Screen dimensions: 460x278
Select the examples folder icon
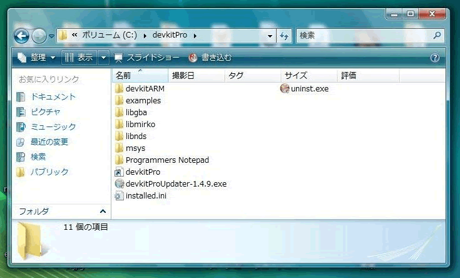click(x=119, y=100)
